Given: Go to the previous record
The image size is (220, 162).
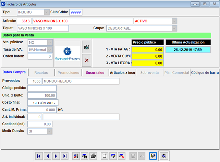Looking at the screenshot, I should coord(48,156).
